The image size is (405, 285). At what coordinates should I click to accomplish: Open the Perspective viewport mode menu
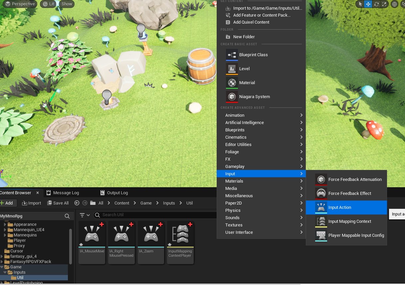point(21,4)
